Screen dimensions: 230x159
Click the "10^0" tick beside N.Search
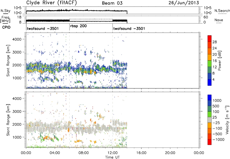pyautogui.click(x=207, y=13)
